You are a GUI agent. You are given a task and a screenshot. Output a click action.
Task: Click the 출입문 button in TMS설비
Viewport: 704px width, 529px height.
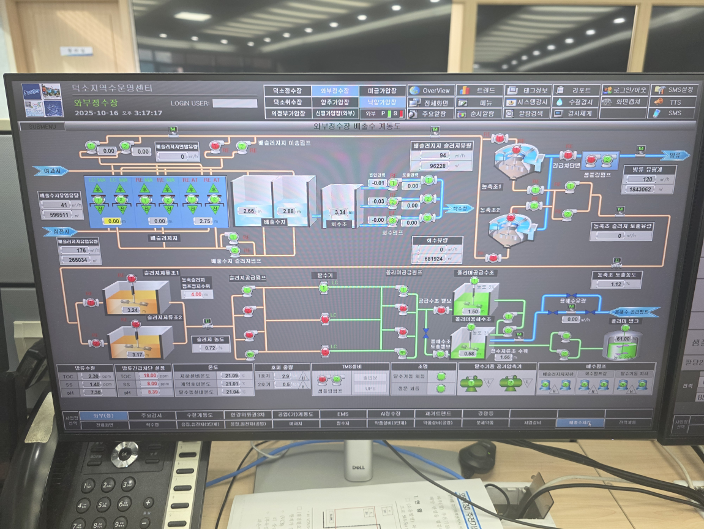(370, 378)
